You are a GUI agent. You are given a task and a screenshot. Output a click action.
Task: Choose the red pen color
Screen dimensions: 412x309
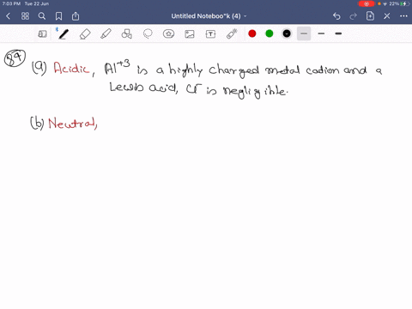coord(252,33)
